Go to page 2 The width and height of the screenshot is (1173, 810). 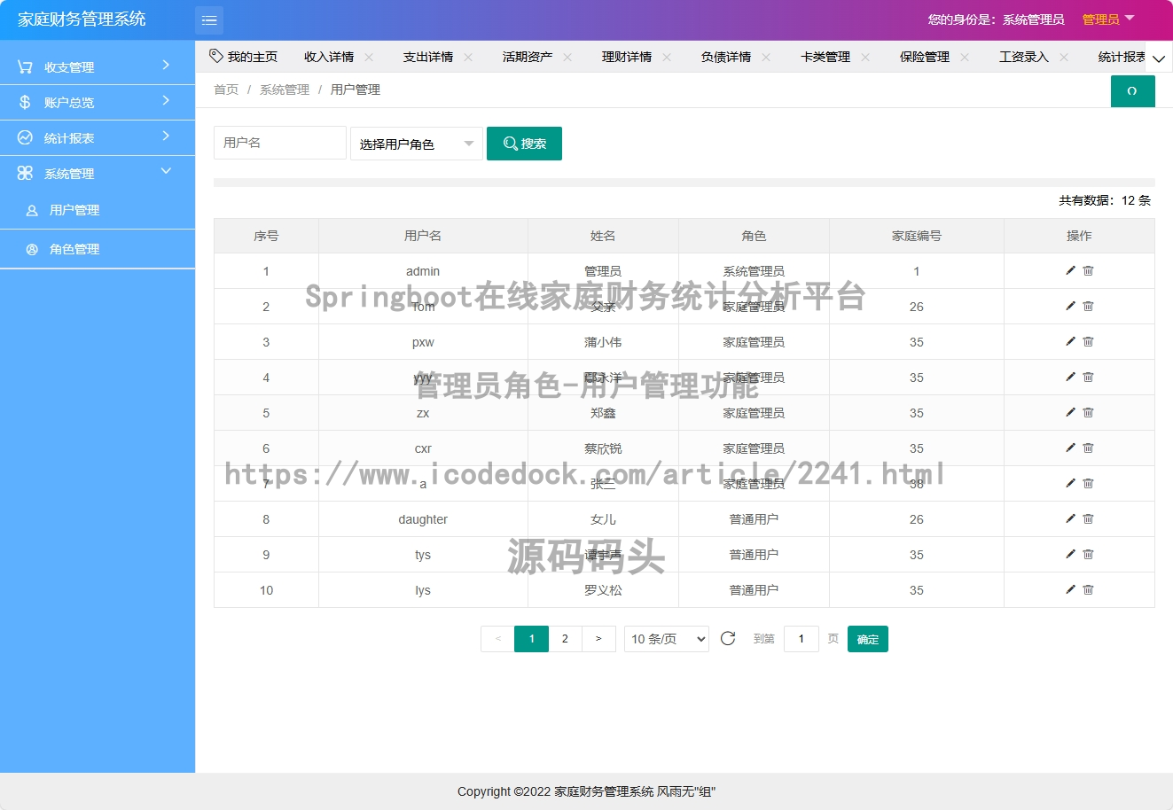(565, 638)
